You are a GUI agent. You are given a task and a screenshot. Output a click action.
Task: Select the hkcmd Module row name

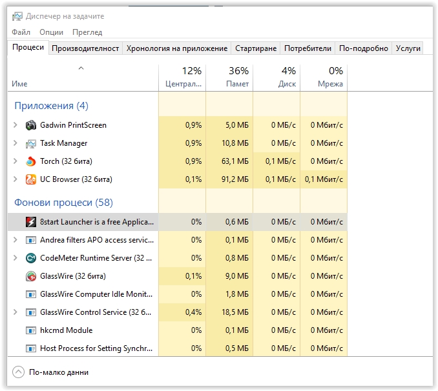66,330
